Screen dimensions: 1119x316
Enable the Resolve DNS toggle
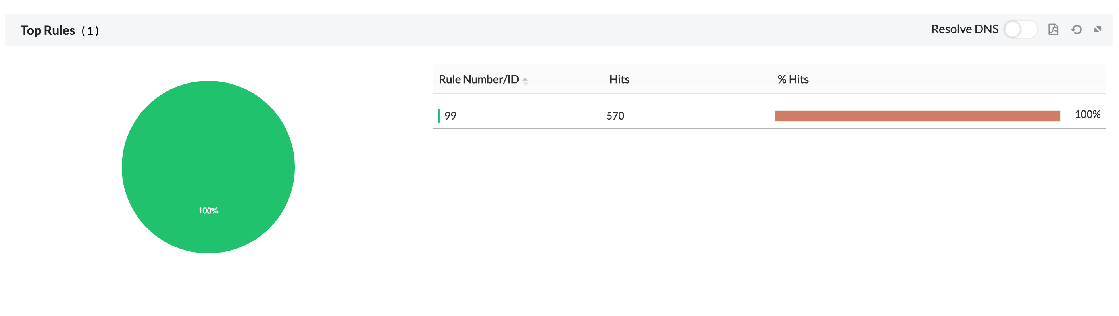coord(1019,29)
